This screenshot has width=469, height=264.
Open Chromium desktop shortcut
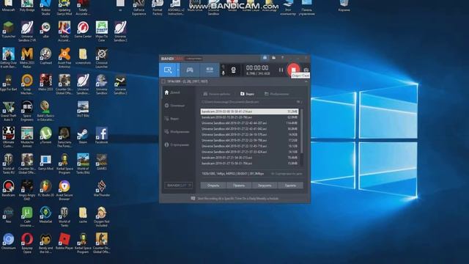coord(8,241)
